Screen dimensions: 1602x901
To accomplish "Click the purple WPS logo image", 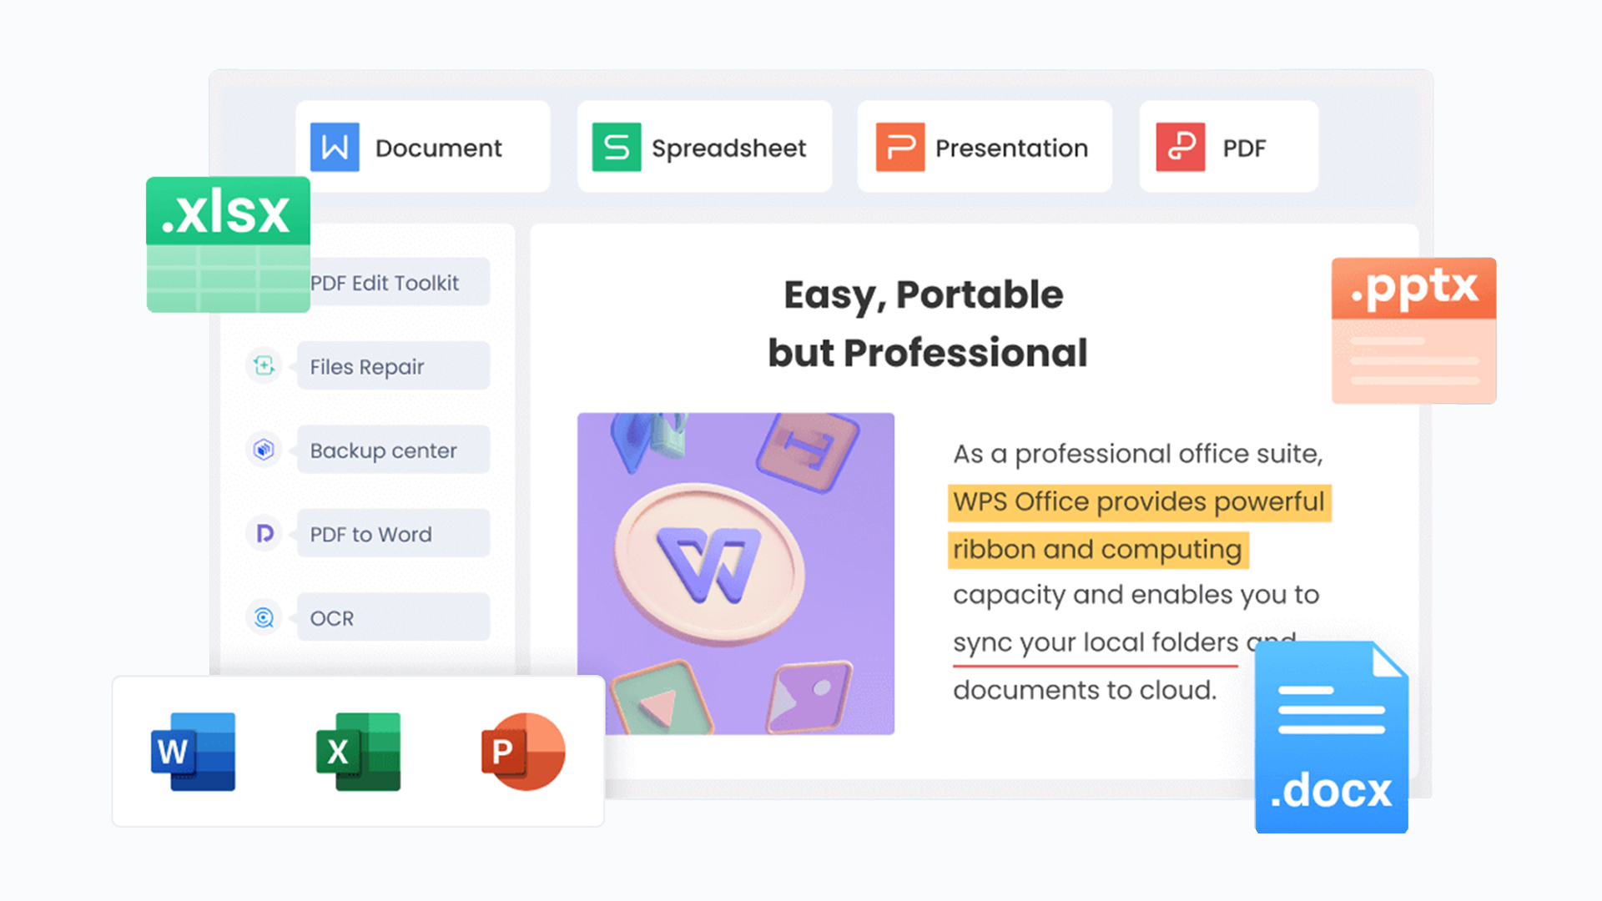I will [x=735, y=573].
